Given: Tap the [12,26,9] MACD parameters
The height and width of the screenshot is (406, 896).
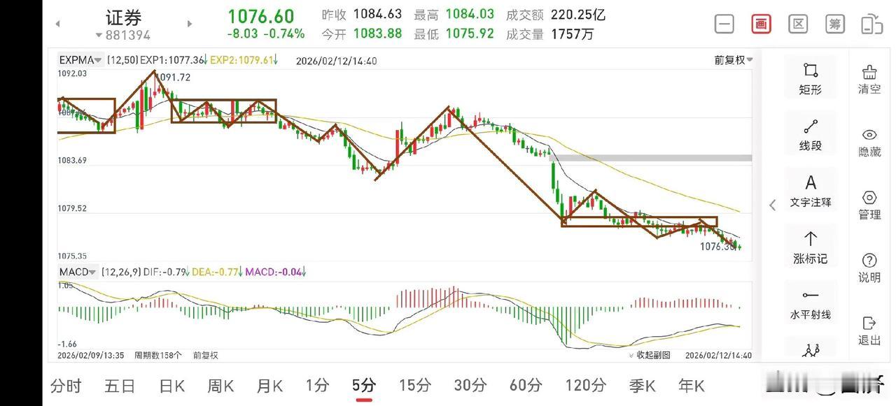Looking at the screenshot, I should pyautogui.click(x=121, y=272).
